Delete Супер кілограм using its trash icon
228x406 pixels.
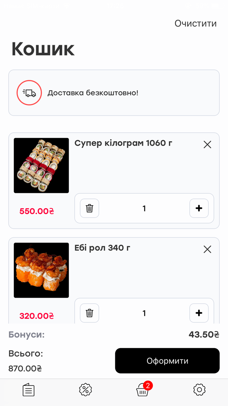89,208
